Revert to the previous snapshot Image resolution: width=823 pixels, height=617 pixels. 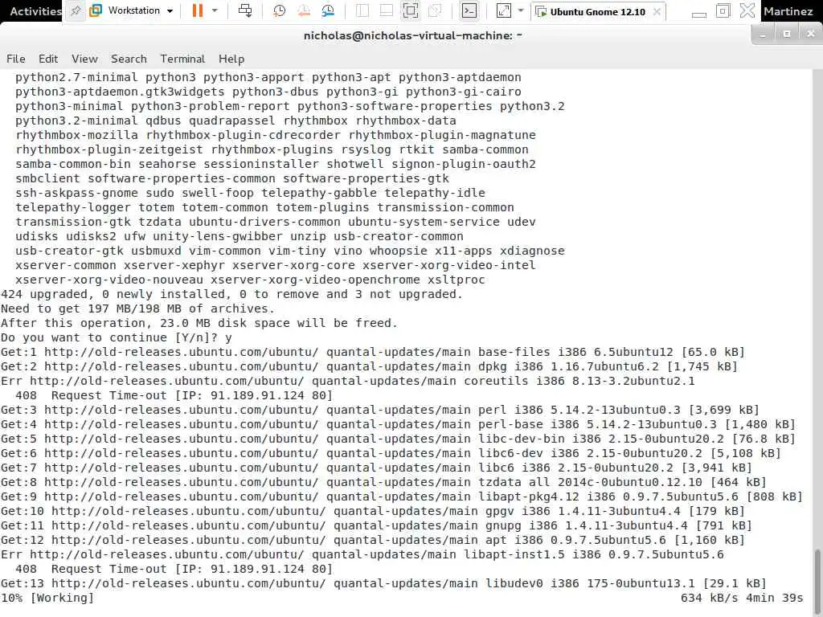303,10
